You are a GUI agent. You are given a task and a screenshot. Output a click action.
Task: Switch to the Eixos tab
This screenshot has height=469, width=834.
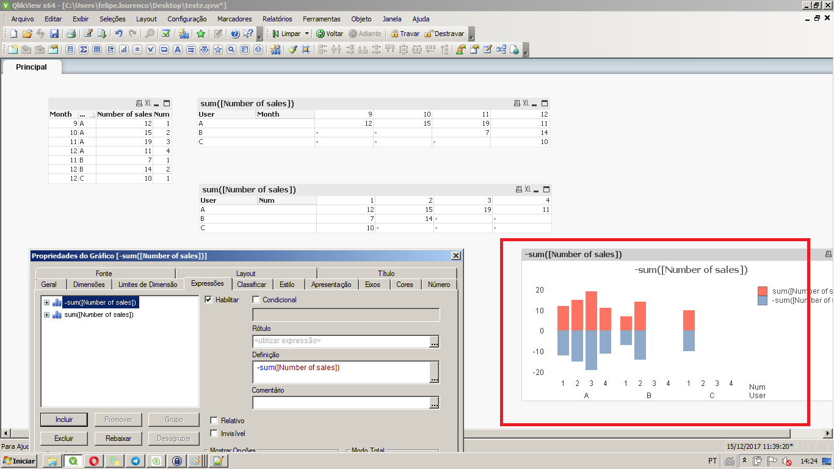click(x=372, y=285)
